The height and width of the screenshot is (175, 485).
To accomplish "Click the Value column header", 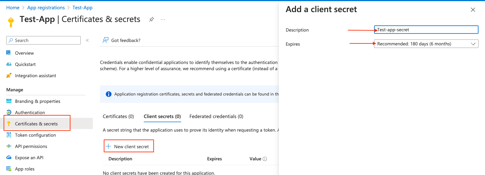I will coord(255,159).
